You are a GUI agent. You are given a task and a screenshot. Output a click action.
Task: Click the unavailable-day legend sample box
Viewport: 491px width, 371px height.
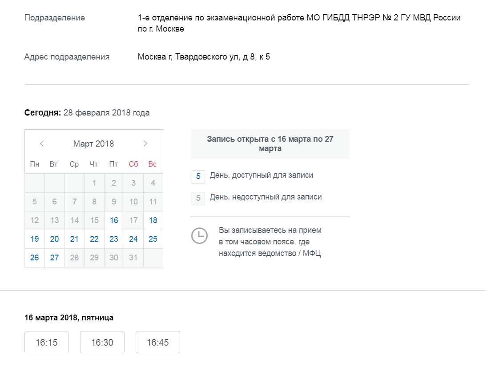tap(198, 198)
